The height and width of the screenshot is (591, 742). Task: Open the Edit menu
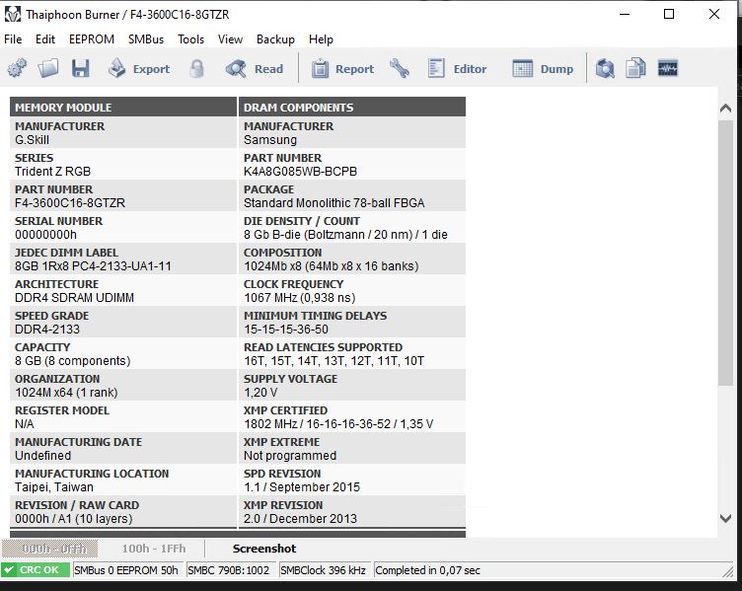pos(45,39)
